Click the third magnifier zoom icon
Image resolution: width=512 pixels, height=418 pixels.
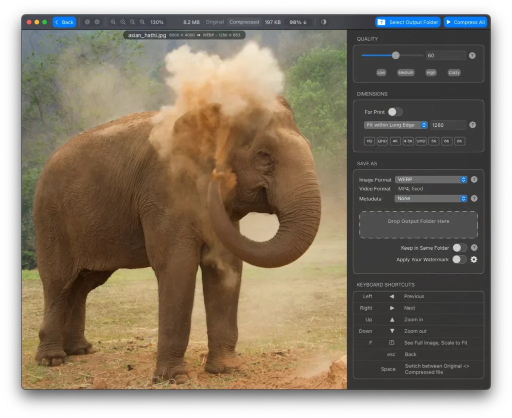coord(132,22)
